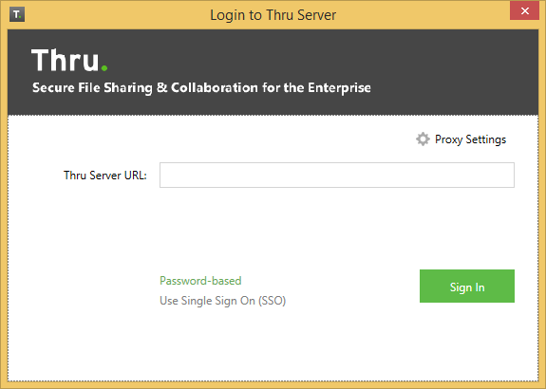Click the (SSO) text in sign-on option
The width and height of the screenshot is (546, 389).
272,301
